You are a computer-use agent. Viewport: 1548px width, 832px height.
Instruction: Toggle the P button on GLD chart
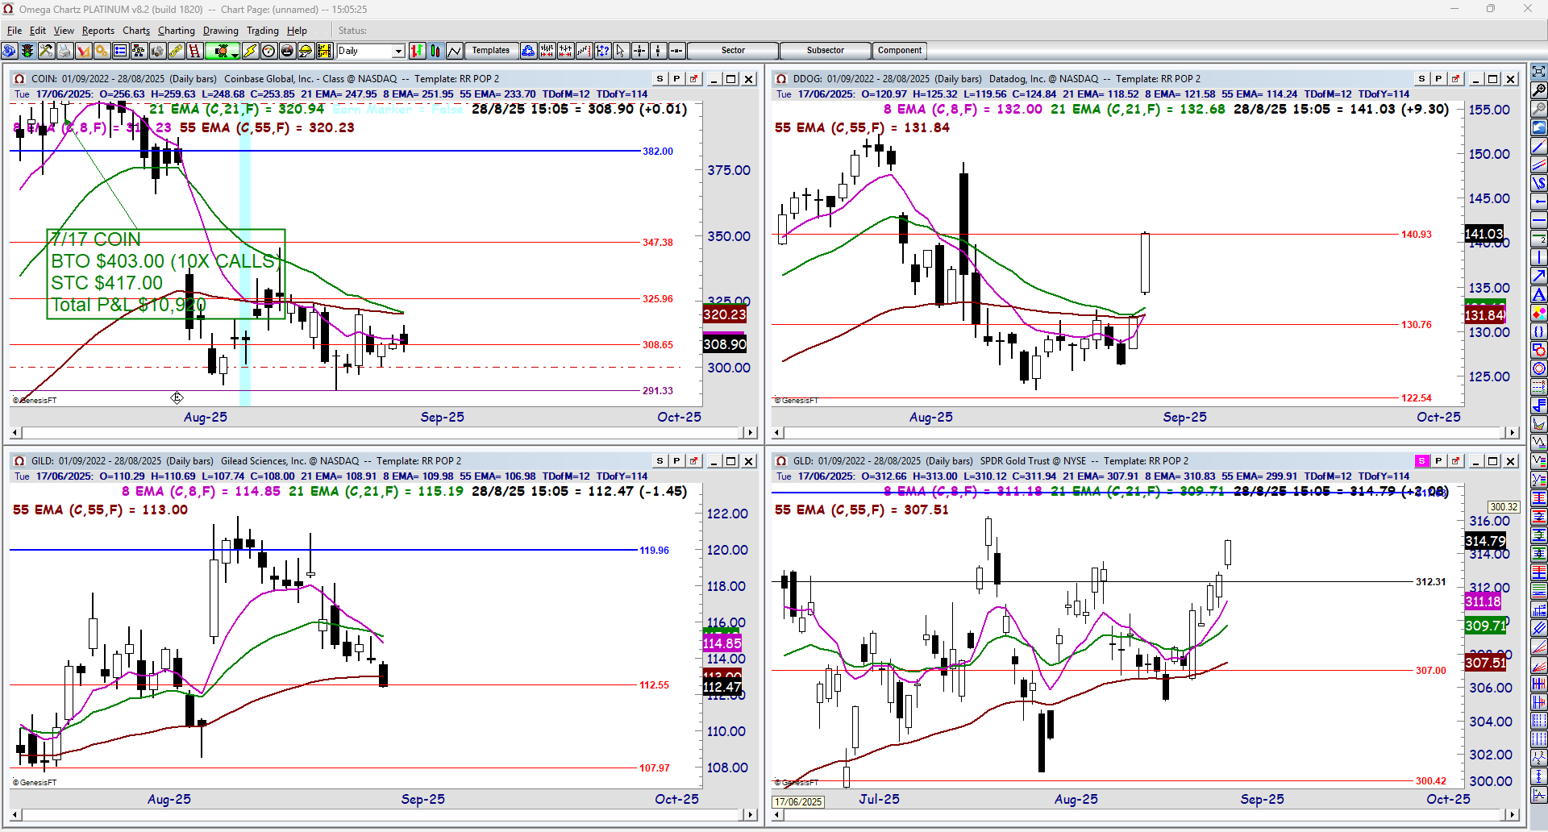[1438, 461]
